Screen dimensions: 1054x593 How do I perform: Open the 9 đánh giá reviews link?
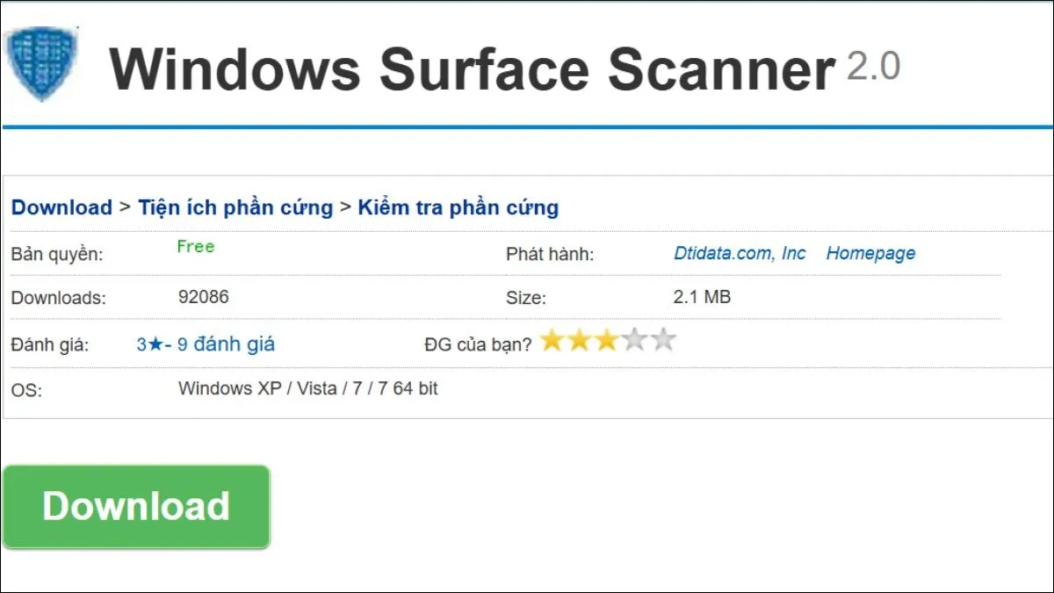pos(226,344)
